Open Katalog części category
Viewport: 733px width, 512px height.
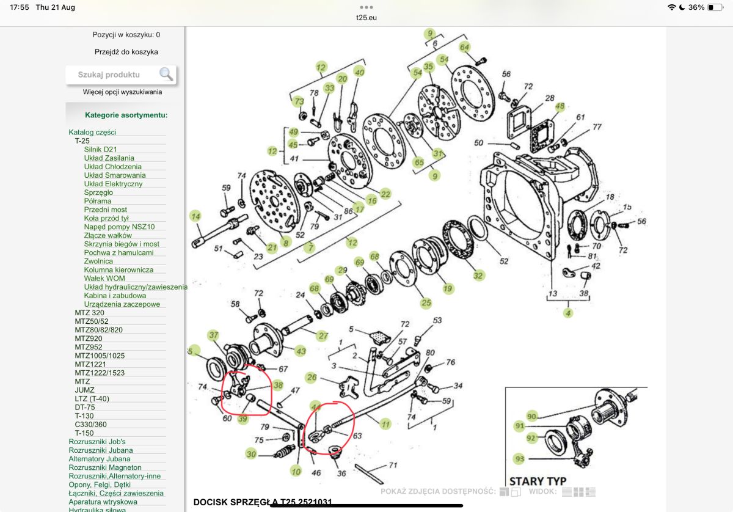[x=92, y=132]
